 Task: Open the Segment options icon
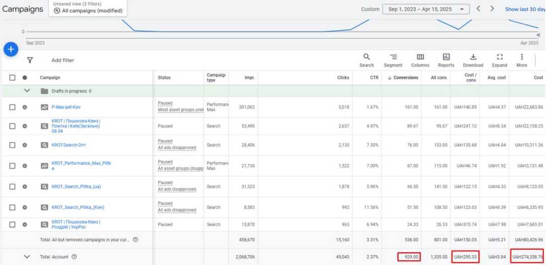point(393,60)
